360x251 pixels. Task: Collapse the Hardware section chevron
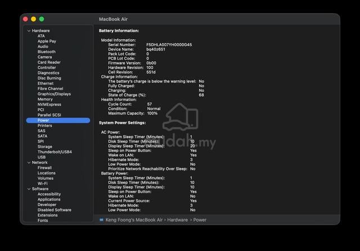click(x=29, y=31)
